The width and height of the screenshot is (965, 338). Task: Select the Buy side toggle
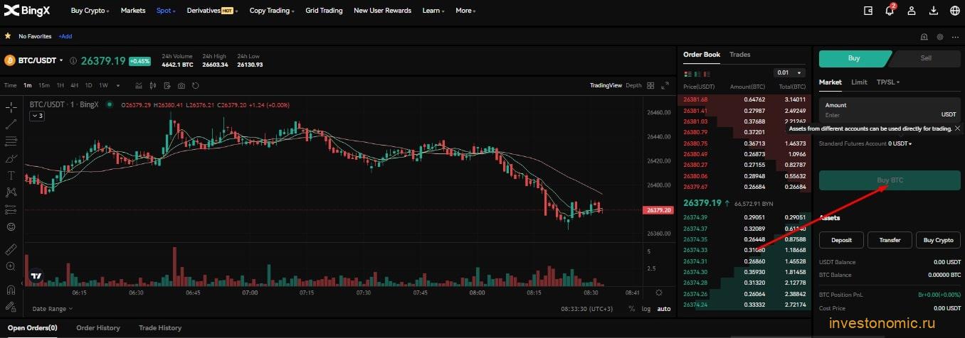[x=854, y=58]
